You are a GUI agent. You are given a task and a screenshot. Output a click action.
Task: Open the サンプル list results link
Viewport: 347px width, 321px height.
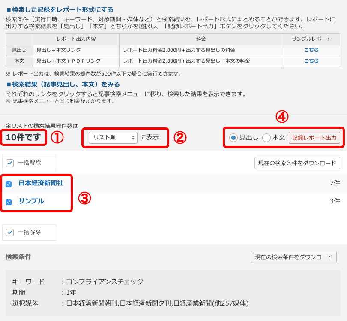click(x=31, y=201)
